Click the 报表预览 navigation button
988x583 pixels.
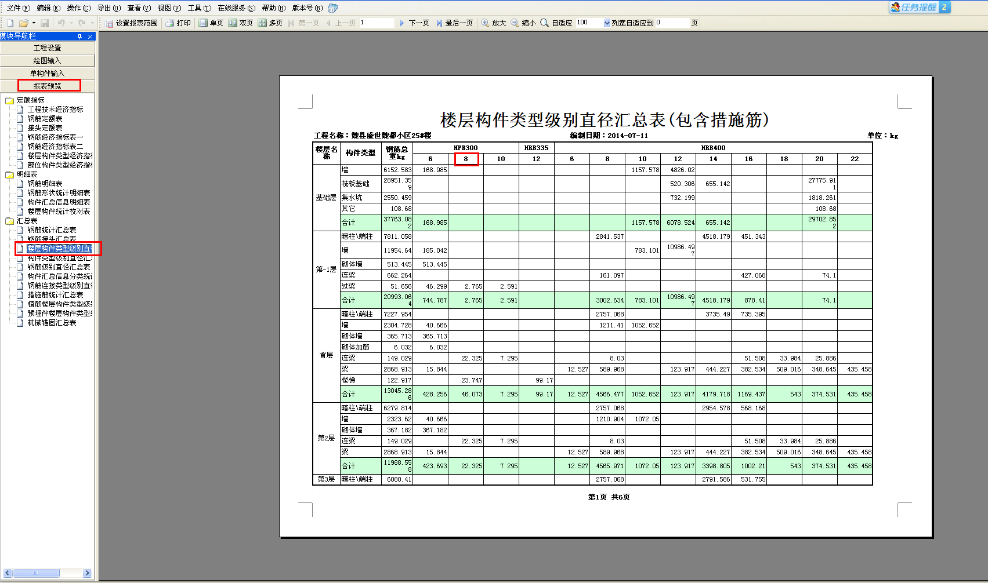pos(48,86)
